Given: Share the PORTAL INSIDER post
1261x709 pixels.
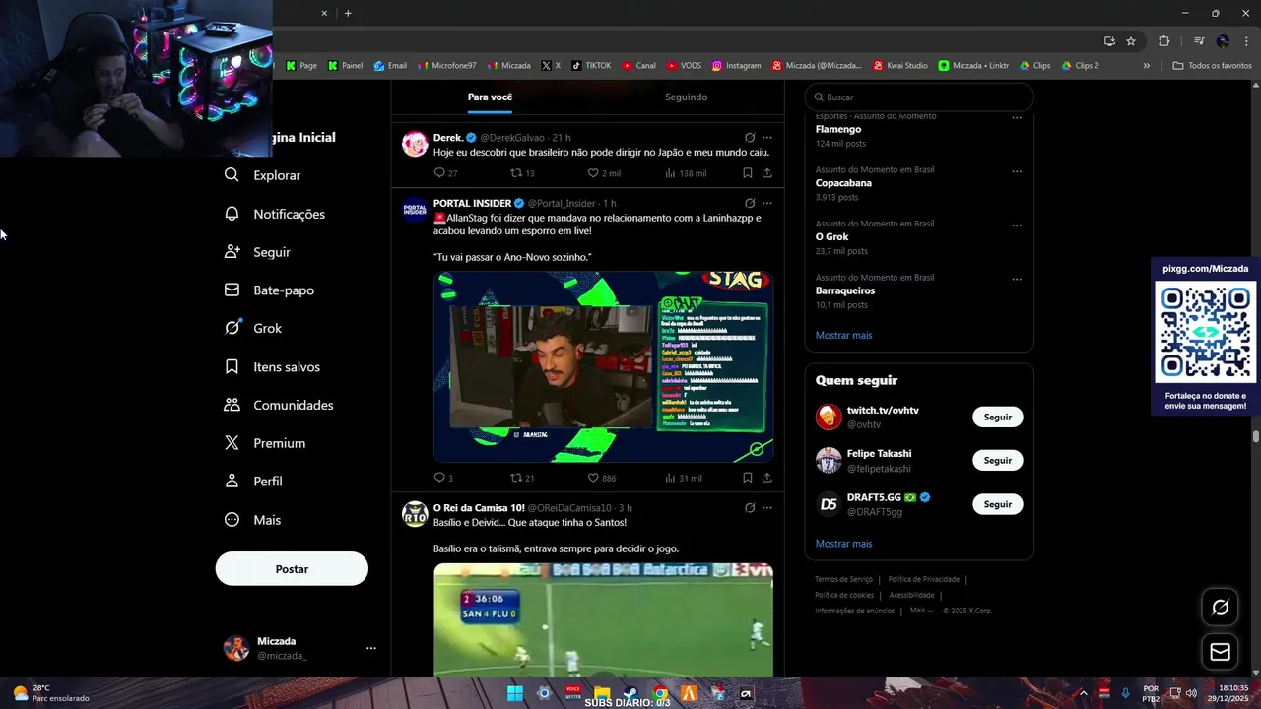Looking at the screenshot, I should 767,478.
